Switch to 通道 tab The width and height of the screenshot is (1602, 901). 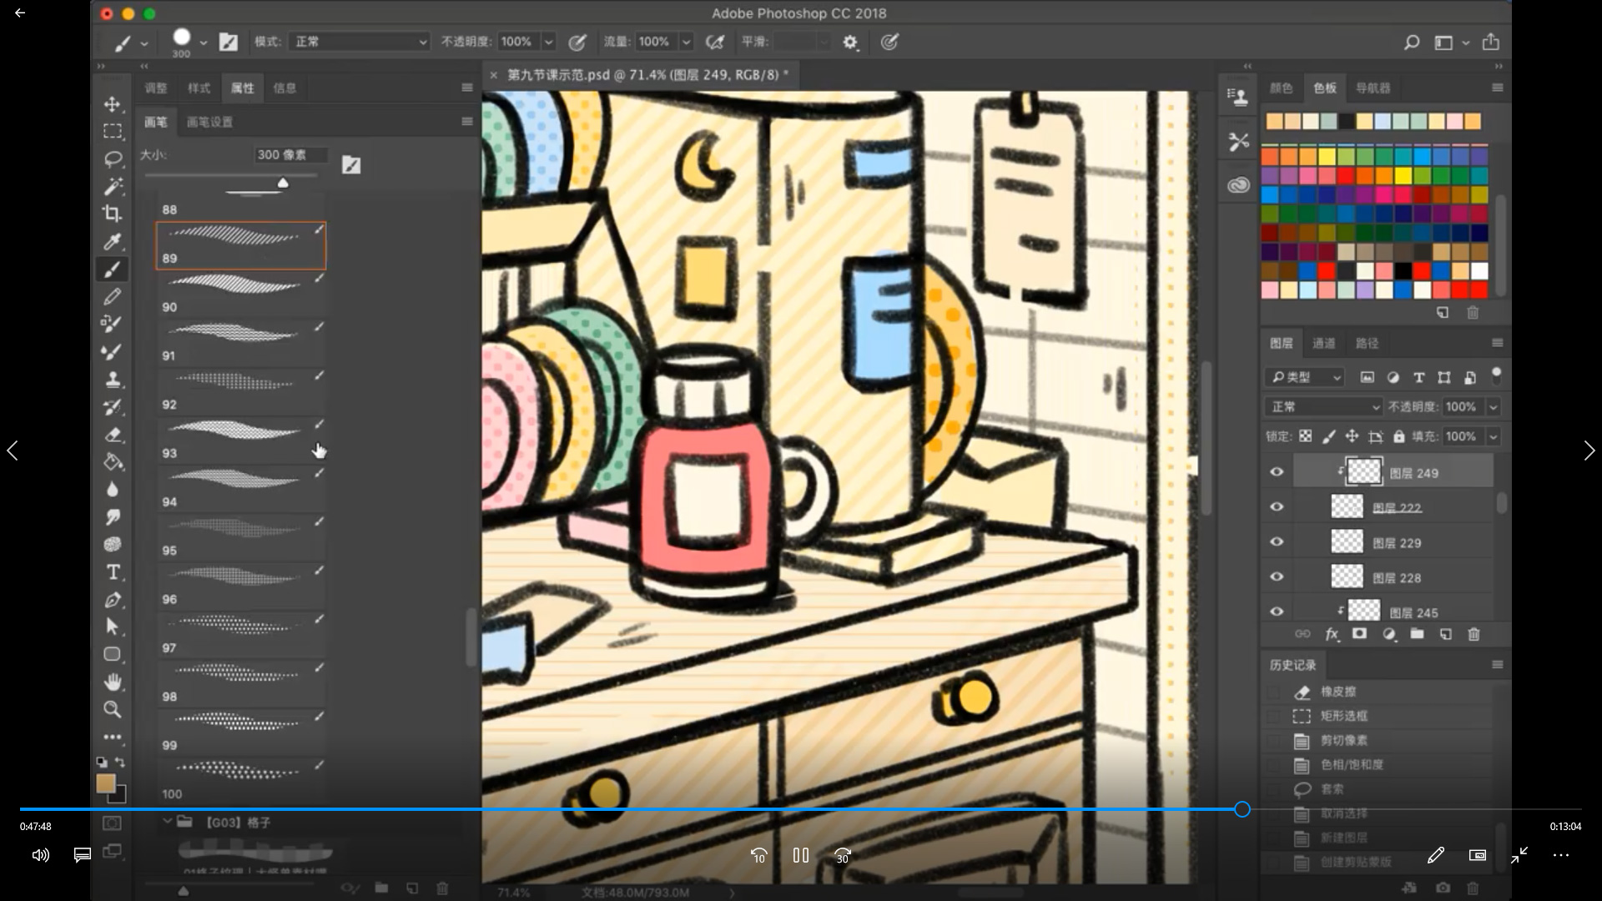click(1323, 343)
